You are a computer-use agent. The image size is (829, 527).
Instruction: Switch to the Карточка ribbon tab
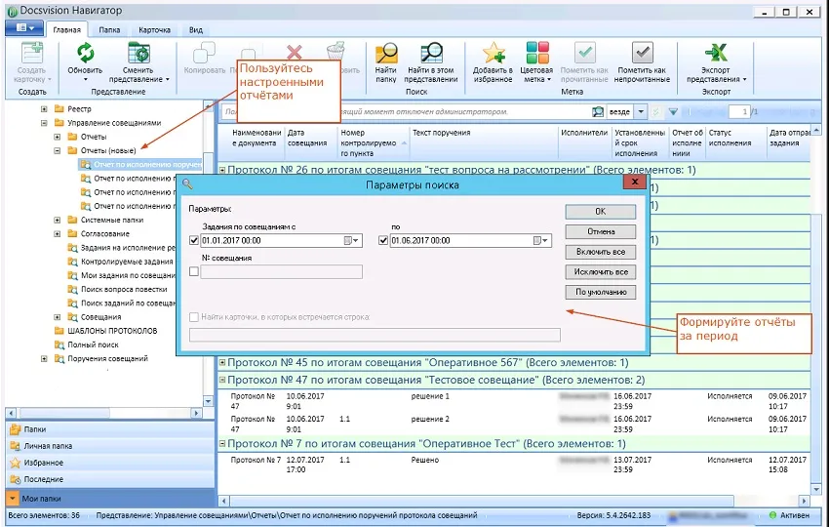point(154,30)
